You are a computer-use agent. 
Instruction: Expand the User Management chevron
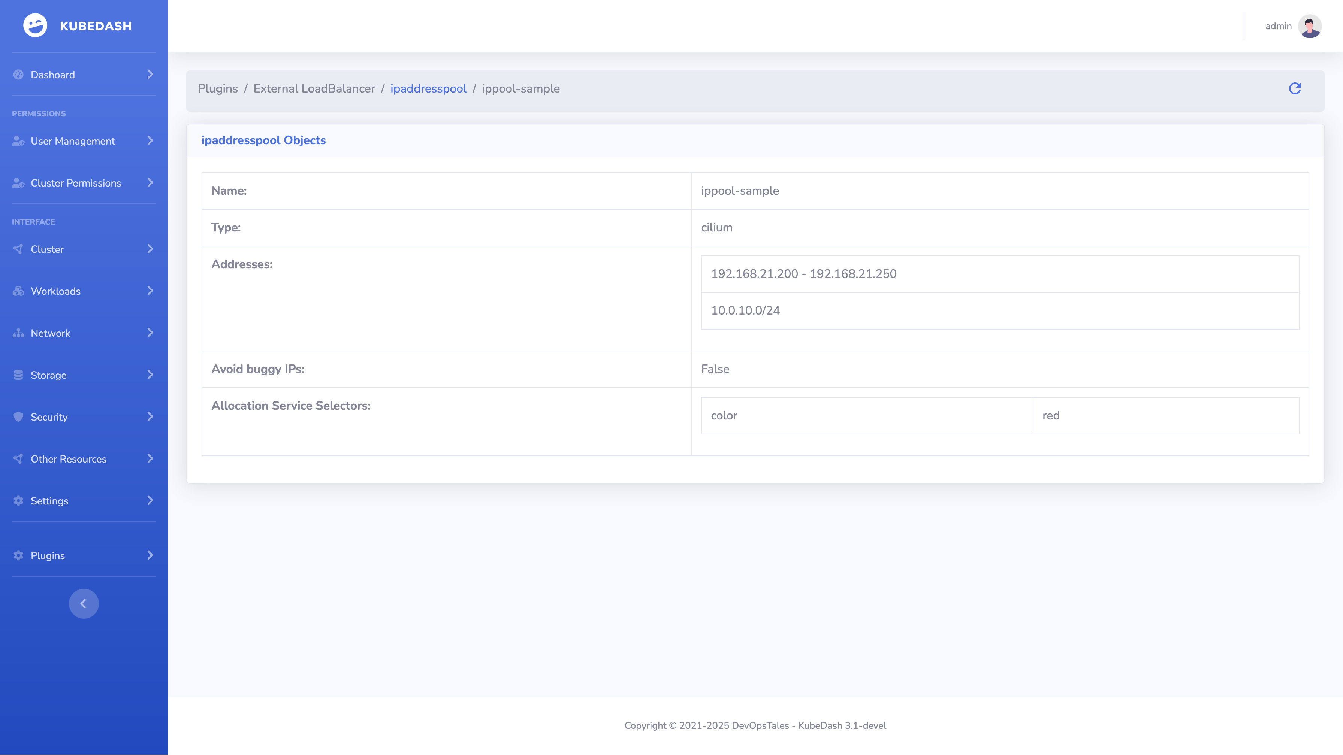150,141
